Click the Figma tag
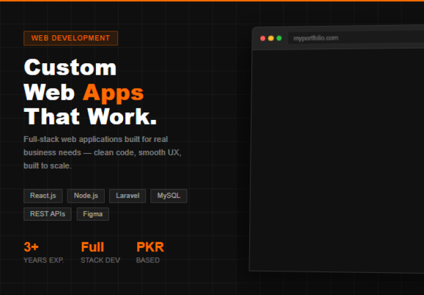This screenshot has width=424, height=295. click(92, 214)
